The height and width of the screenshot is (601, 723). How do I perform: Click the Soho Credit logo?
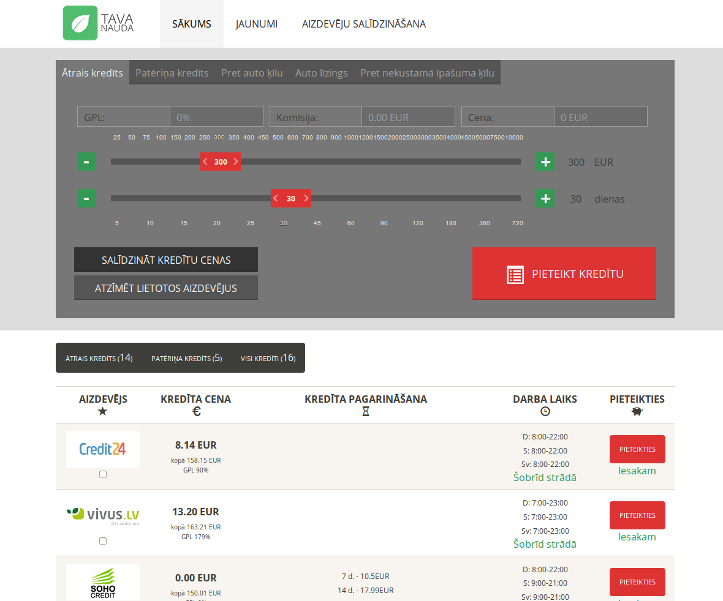point(103,582)
